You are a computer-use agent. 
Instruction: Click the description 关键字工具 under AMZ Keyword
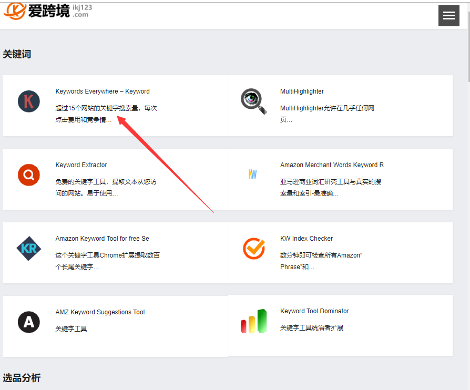tap(71, 329)
